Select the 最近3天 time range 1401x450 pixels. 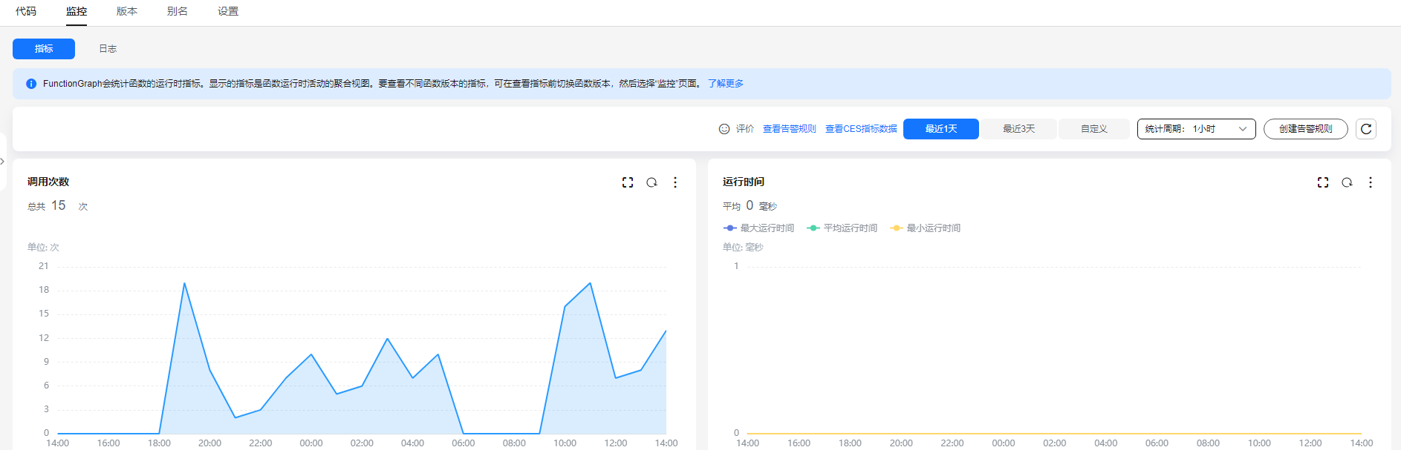(x=1018, y=129)
